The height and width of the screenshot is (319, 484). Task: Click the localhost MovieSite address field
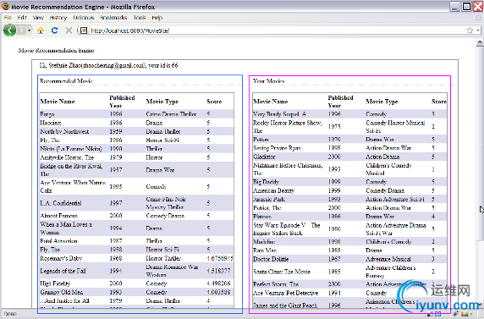[278, 30]
